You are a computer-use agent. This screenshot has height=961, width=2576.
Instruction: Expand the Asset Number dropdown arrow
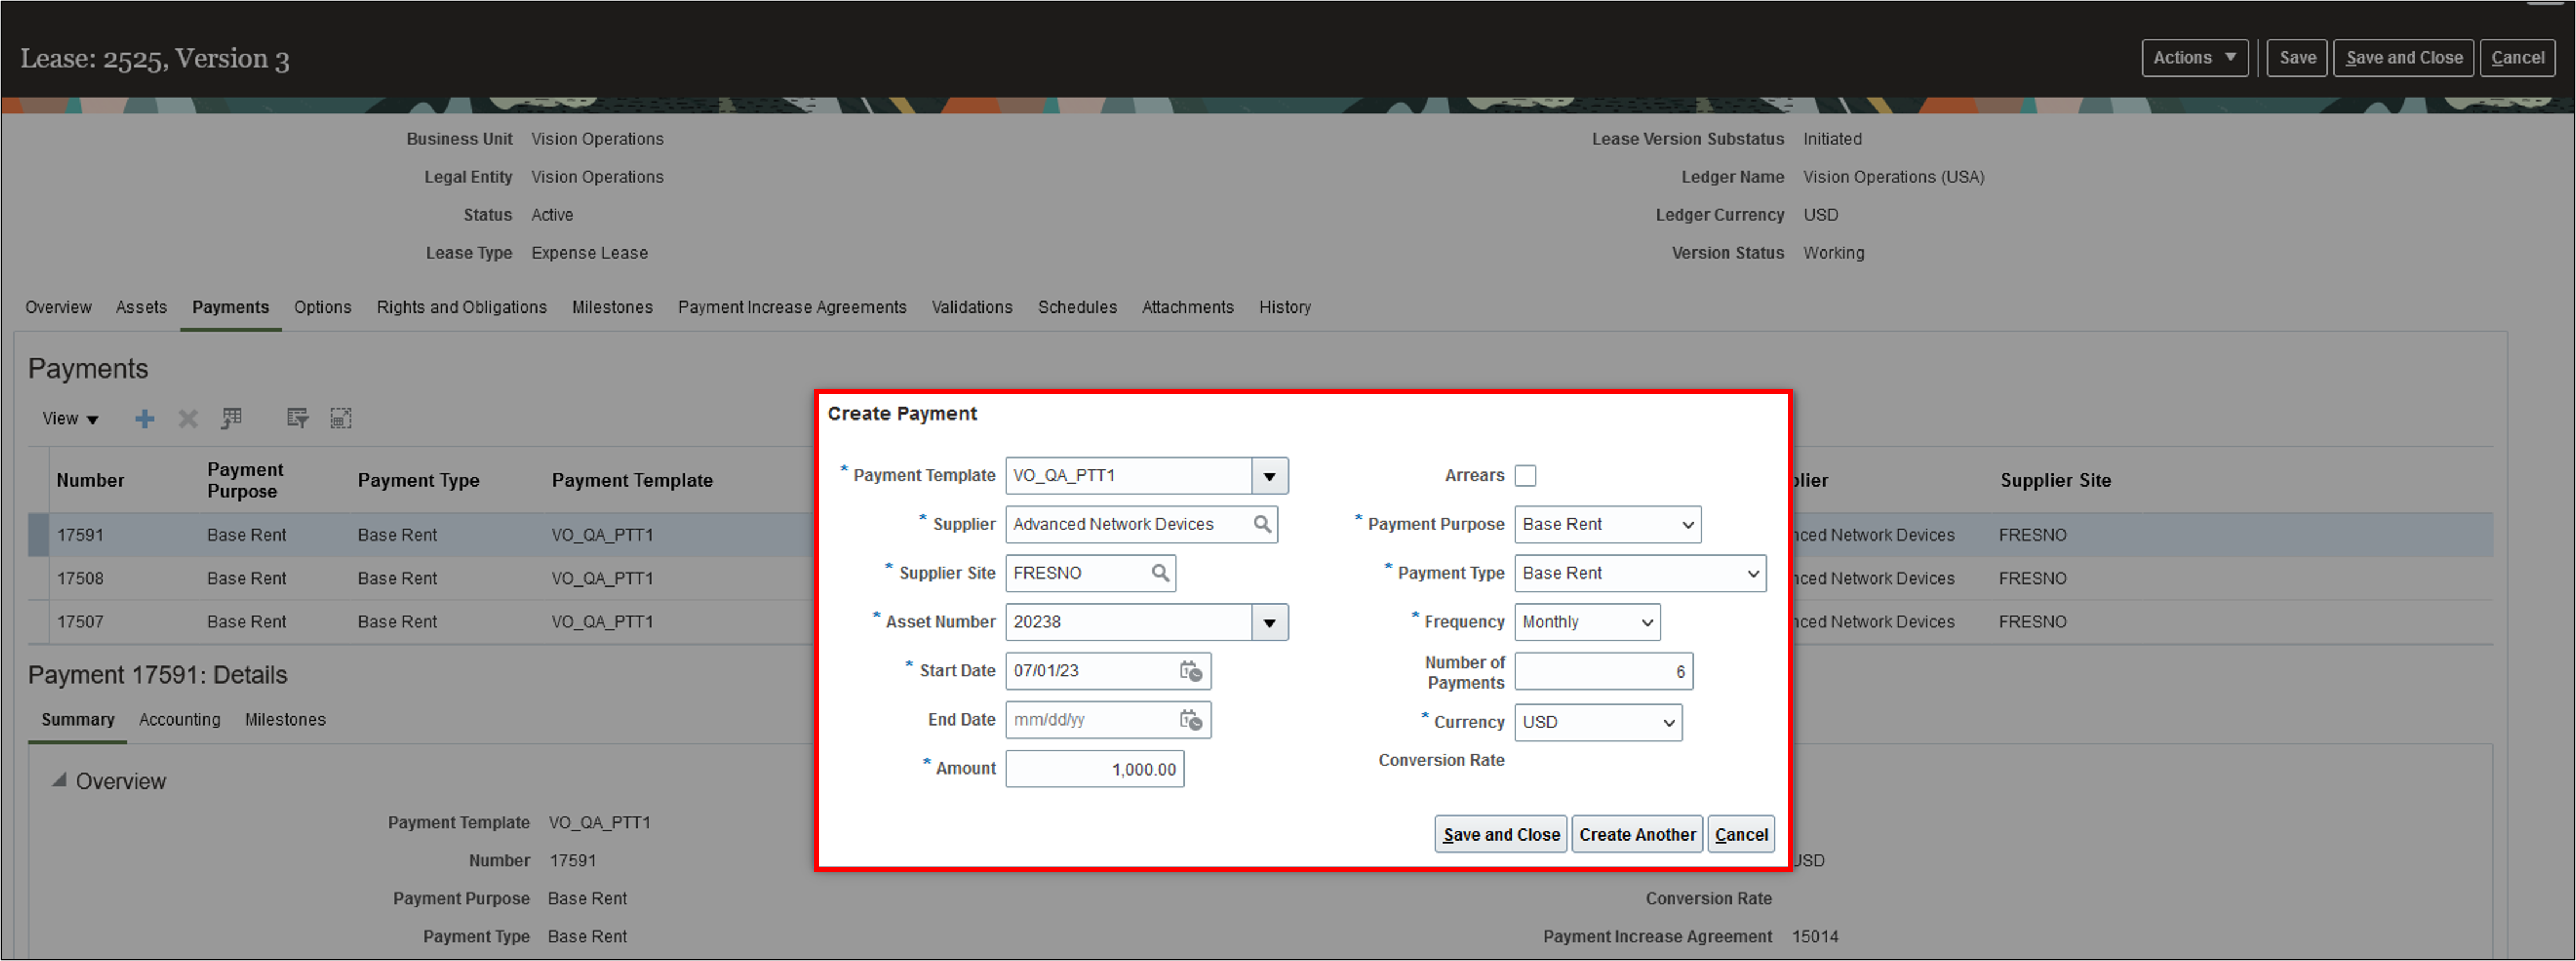point(1269,622)
